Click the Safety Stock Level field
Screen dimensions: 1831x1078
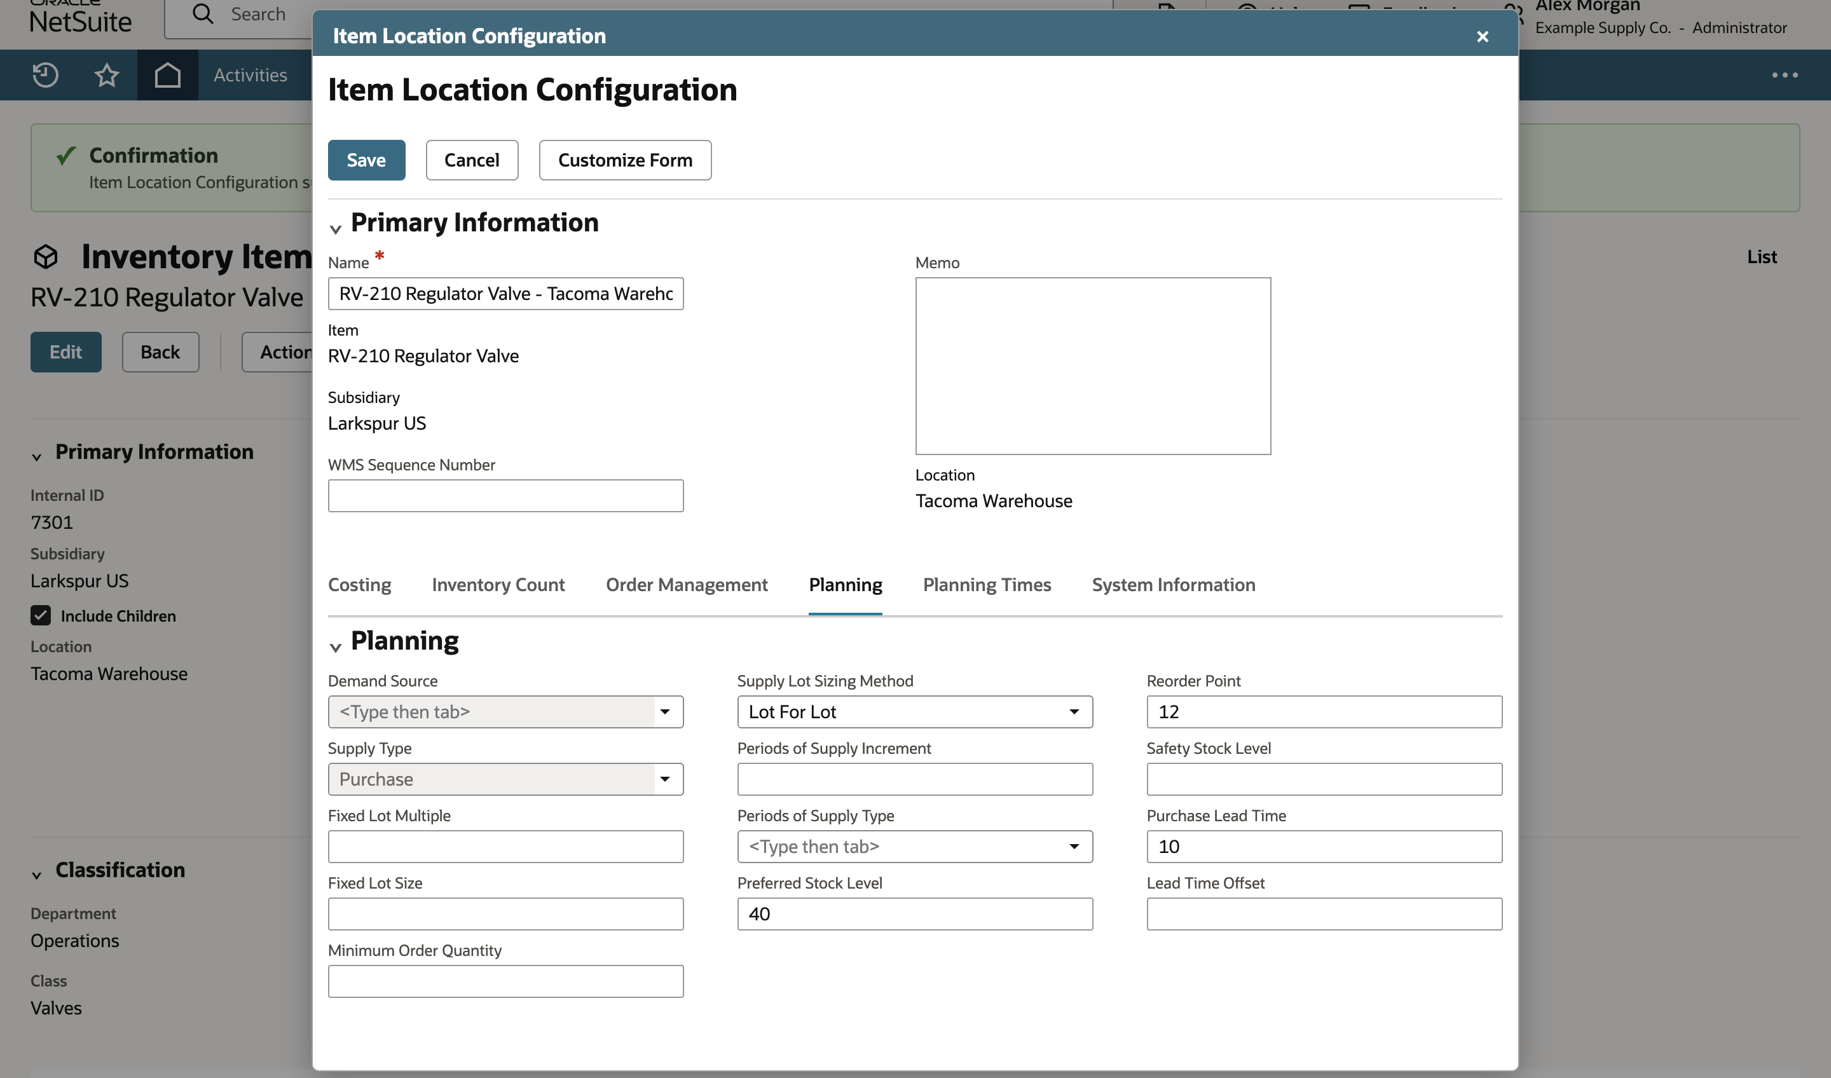tap(1324, 779)
